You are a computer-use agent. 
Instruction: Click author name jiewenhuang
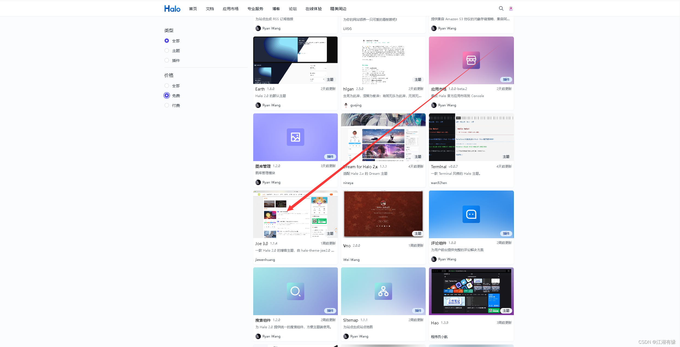coord(265,260)
